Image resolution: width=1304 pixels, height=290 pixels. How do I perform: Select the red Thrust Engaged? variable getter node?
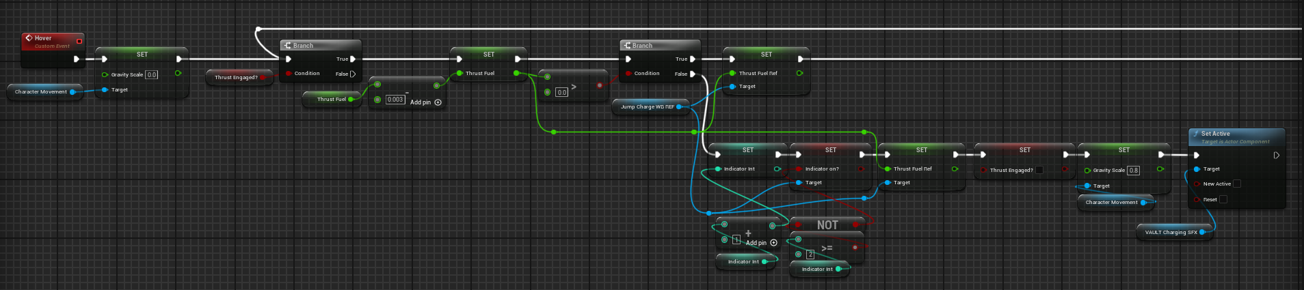[x=235, y=77]
